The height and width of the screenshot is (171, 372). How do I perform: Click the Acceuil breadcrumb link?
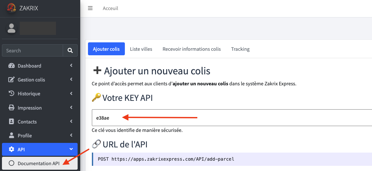pos(110,8)
